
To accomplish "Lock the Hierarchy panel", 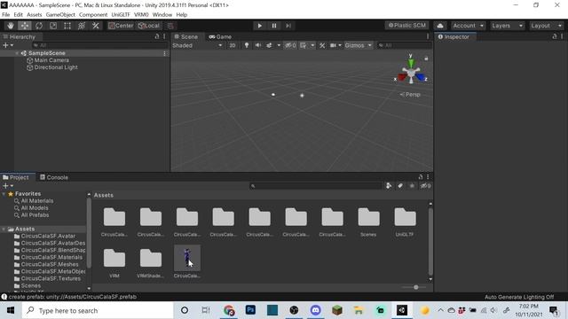I will (157, 36).
